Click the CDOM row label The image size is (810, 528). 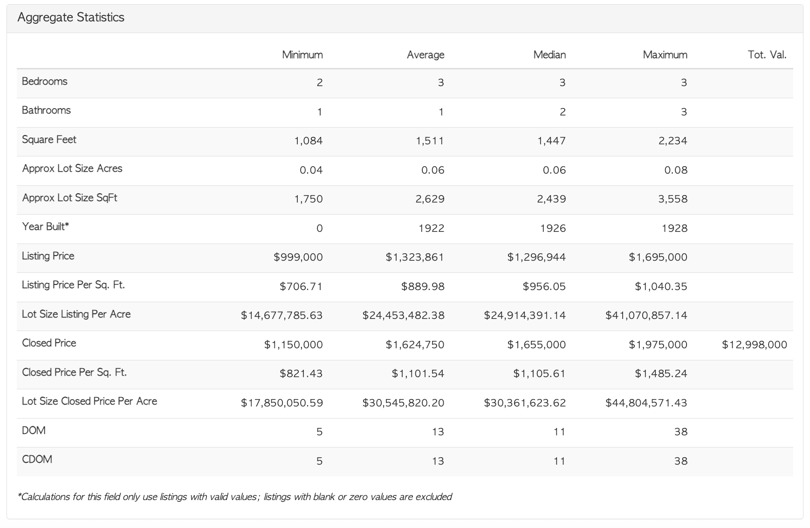tap(37, 460)
